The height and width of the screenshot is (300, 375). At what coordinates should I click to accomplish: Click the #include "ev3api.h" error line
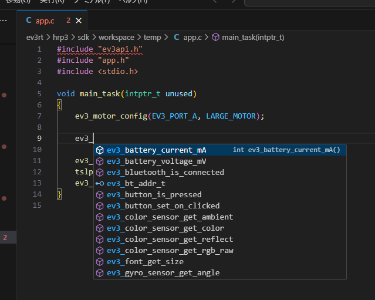(x=100, y=49)
